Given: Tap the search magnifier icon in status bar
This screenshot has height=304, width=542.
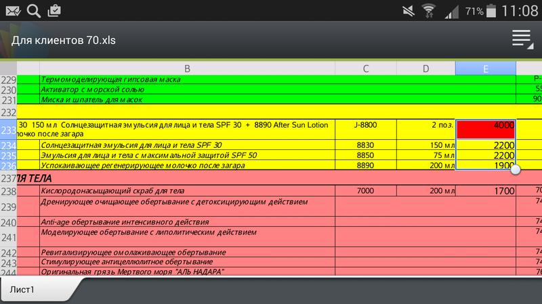Looking at the screenshot, I should pyautogui.click(x=34, y=11).
